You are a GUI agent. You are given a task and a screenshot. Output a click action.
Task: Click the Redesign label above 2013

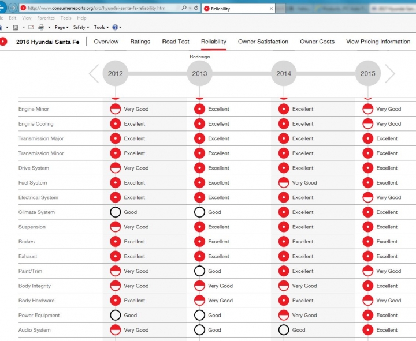[x=200, y=57]
